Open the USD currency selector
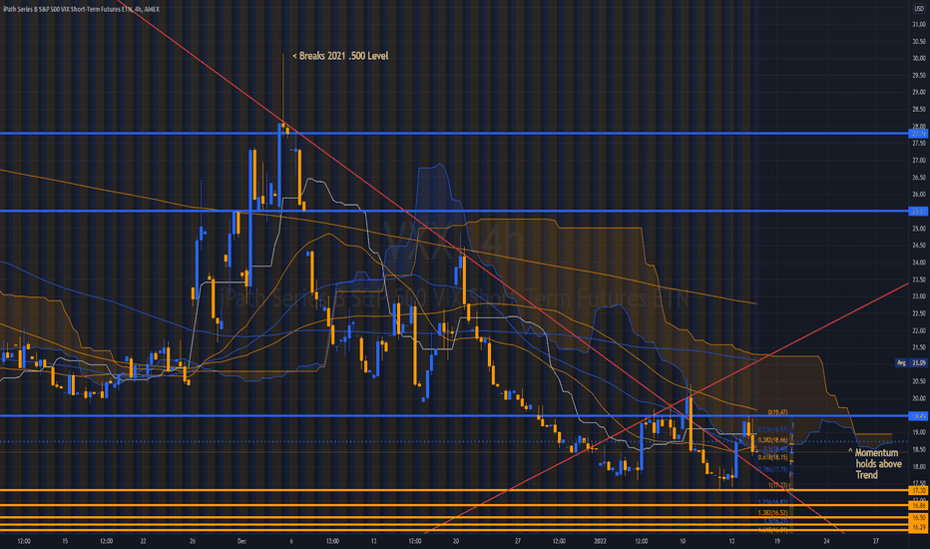930x549 pixels. 919,10
